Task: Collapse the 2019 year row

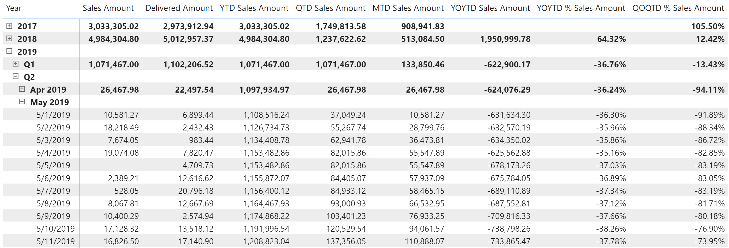Action: (11, 52)
